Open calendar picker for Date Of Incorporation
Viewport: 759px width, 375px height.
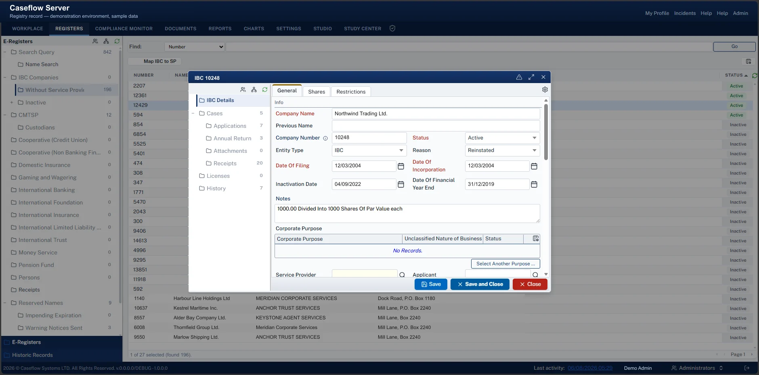coord(534,166)
